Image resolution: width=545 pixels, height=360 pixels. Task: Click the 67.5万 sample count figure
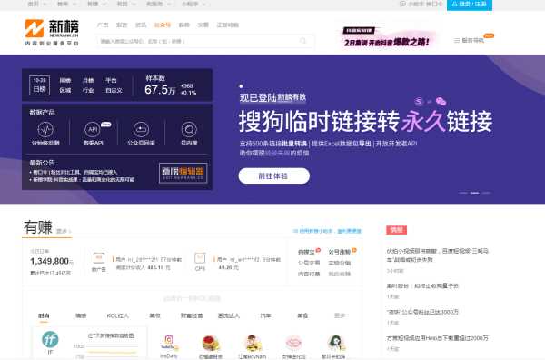(x=160, y=90)
